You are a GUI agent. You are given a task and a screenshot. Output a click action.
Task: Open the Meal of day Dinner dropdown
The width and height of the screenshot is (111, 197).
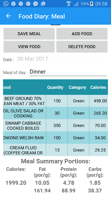click(68, 72)
